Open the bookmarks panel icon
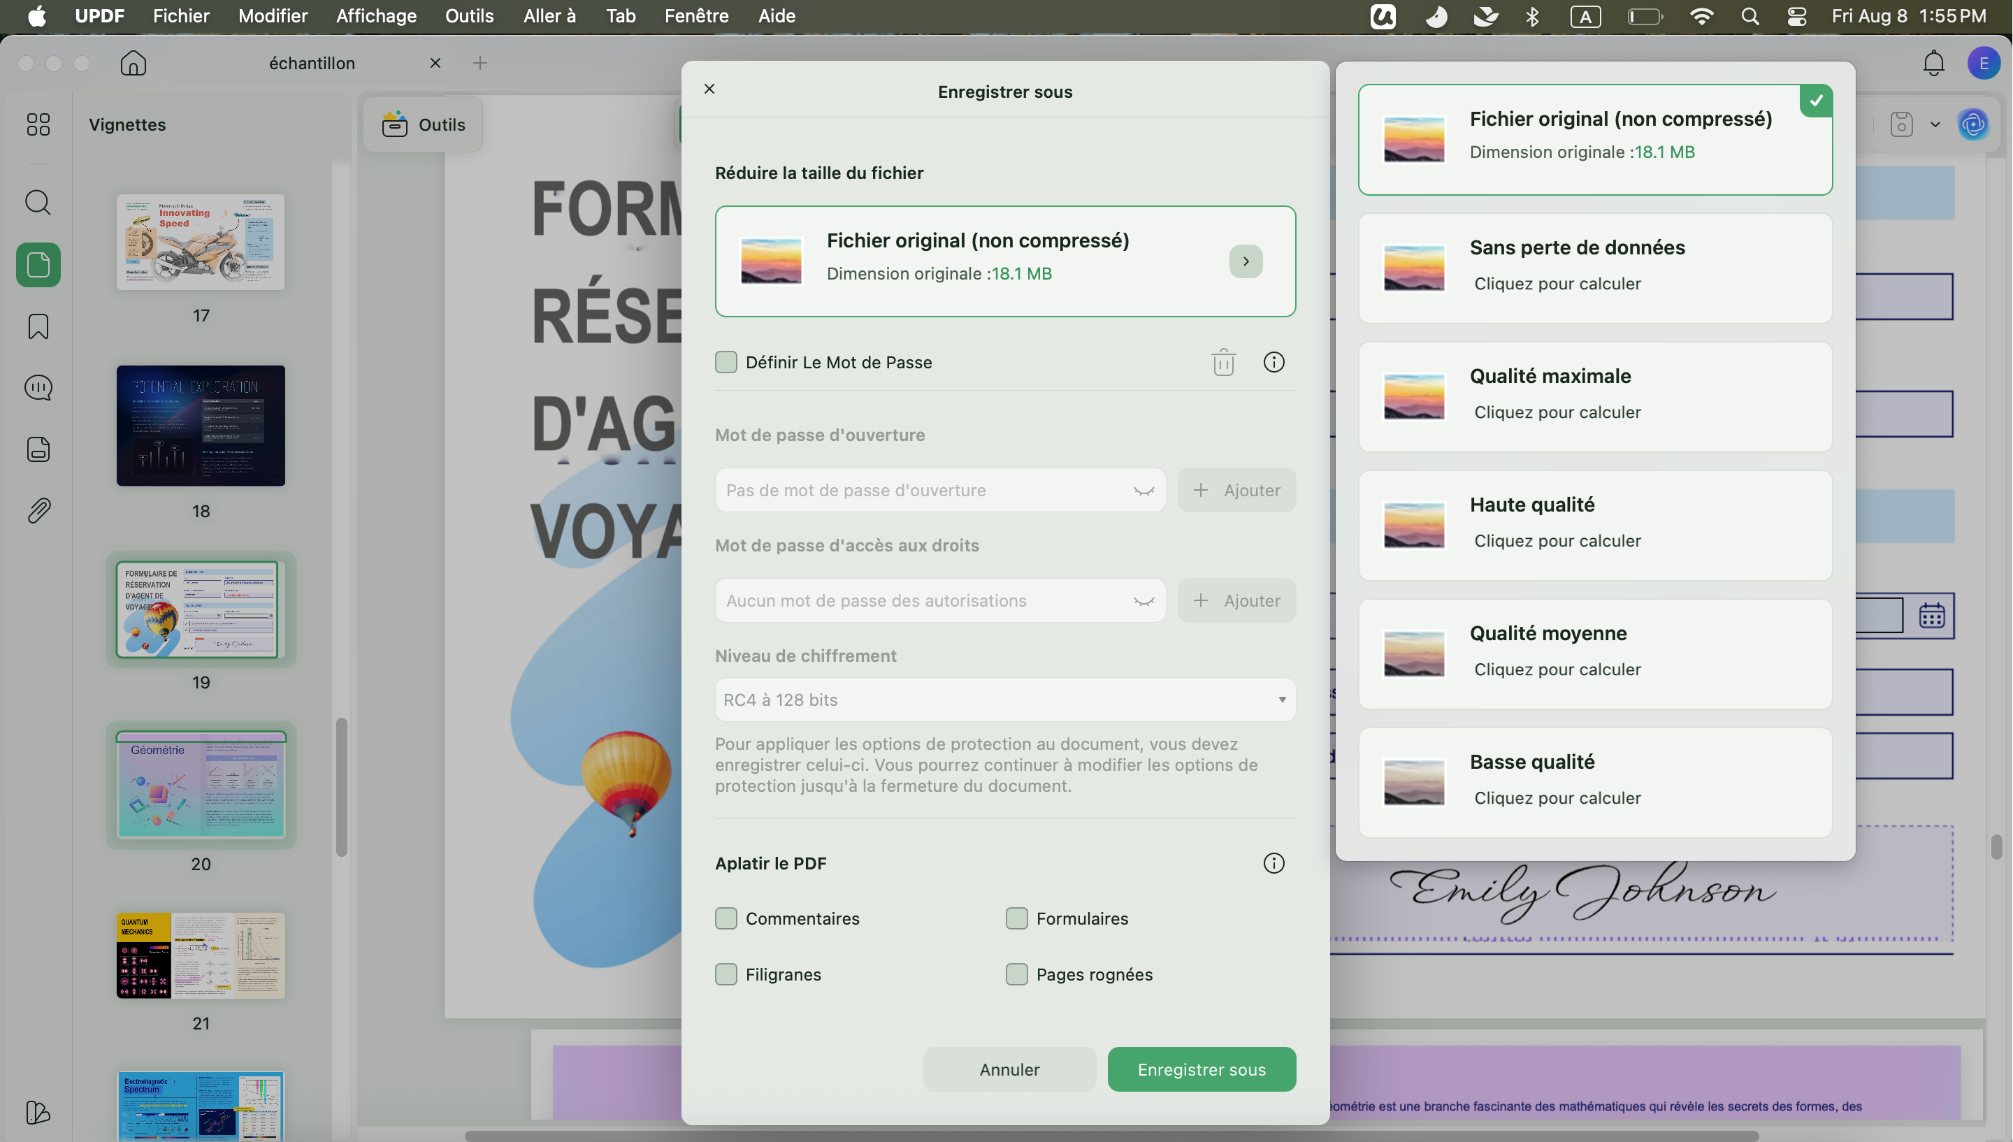The width and height of the screenshot is (2013, 1142). 38,326
